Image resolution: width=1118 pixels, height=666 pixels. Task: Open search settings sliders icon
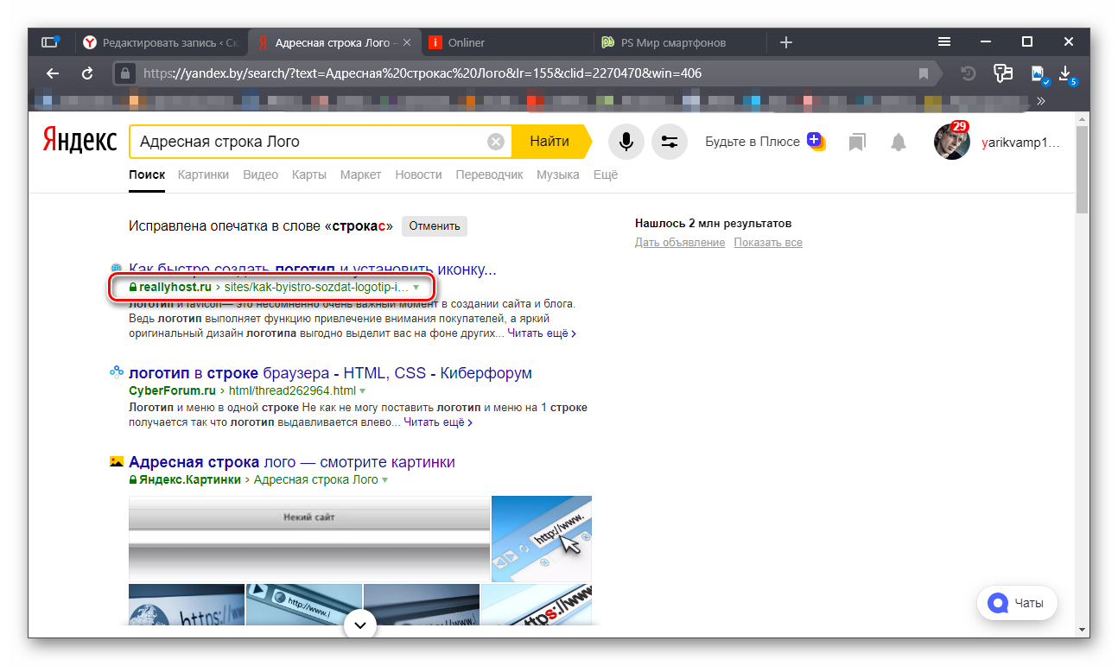pyautogui.click(x=669, y=142)
